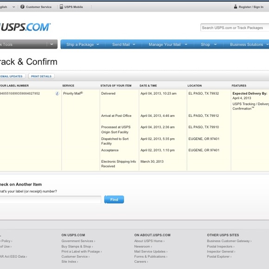Click the Customer Service info icon

(22, 6)
